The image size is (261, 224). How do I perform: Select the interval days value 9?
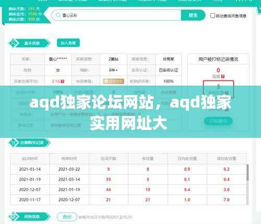109,169
